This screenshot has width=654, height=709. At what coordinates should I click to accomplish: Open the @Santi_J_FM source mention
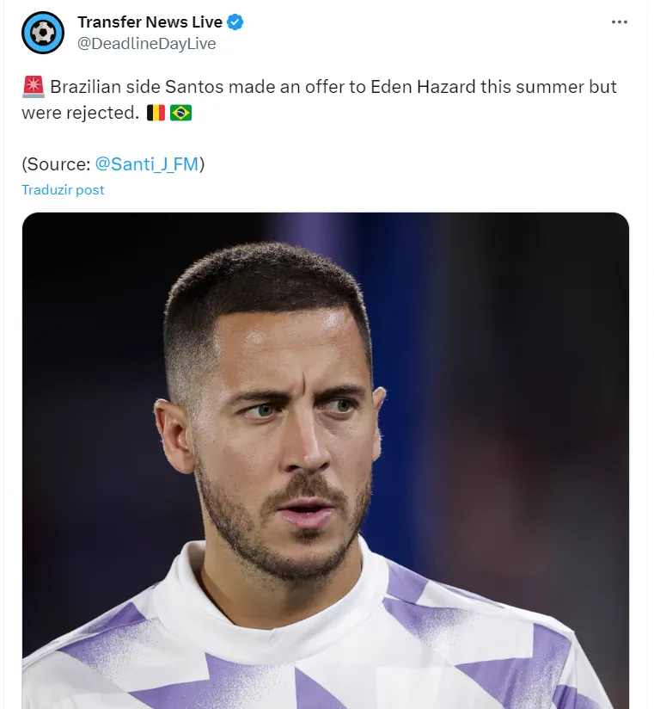[147, 163]
